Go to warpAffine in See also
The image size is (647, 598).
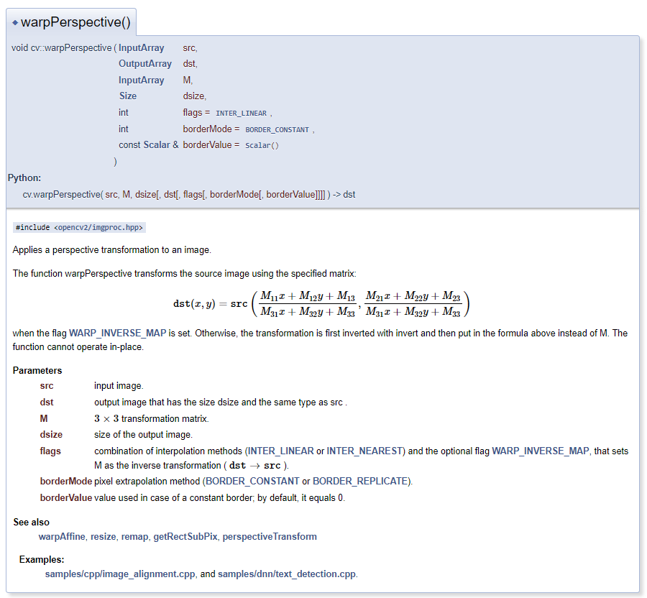62,536
